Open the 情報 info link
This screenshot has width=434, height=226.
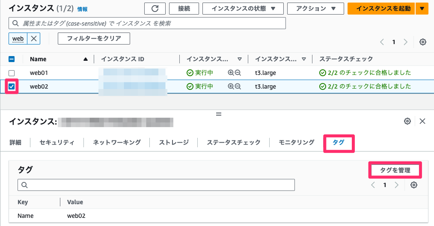[82, 9]
